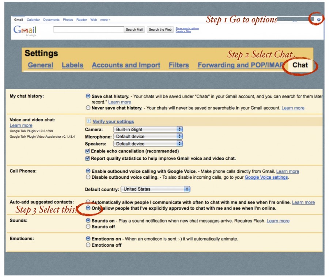The image size is (329, 277).
Task: Expand Verify your settings plus icon
Action: [88, 121]
